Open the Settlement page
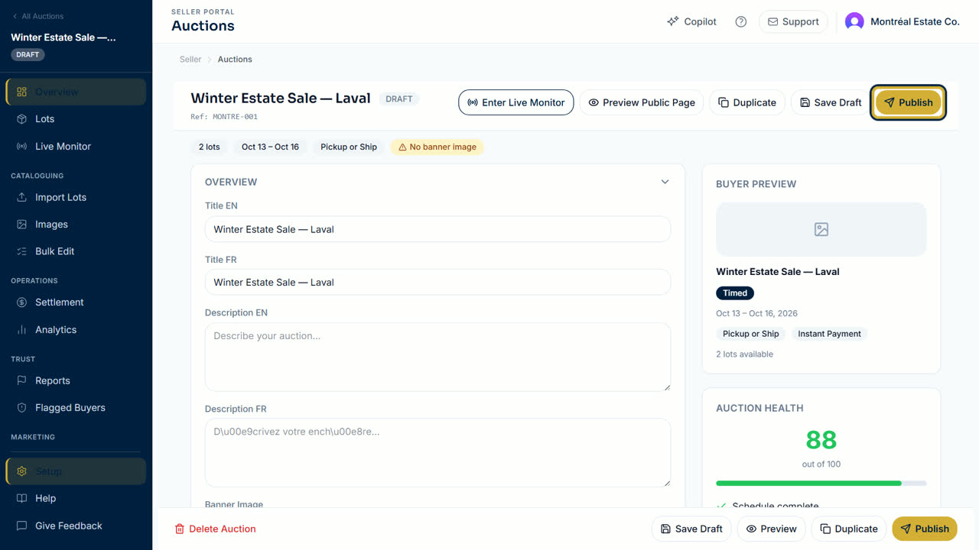The height and width of the screenshot is (550, 979). [76, 302]
